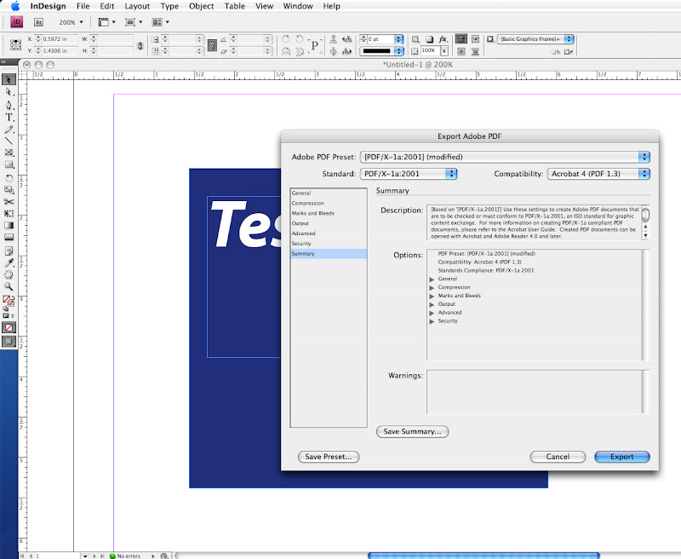The height and width of the screenshot is (559, 681).
Task: Open the Compatibility Acrobat 4 dropdown
Action: point(598,174)
